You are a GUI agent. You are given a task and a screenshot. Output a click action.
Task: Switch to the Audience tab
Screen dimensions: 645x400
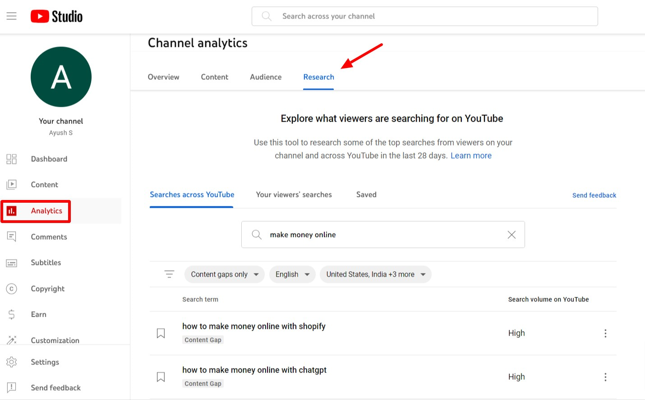pyautogui.click(x=265, y=77)
